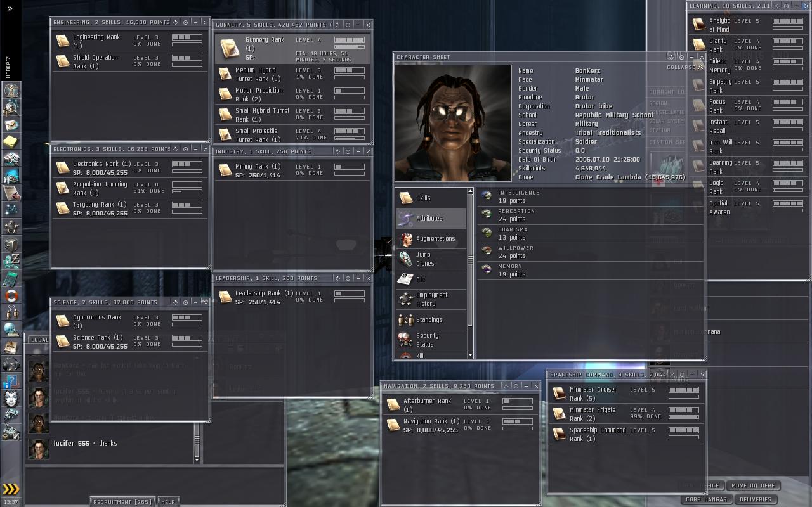Open the headphones jukebox sidebar icon
812x507 pixels.
coord(11,364)
